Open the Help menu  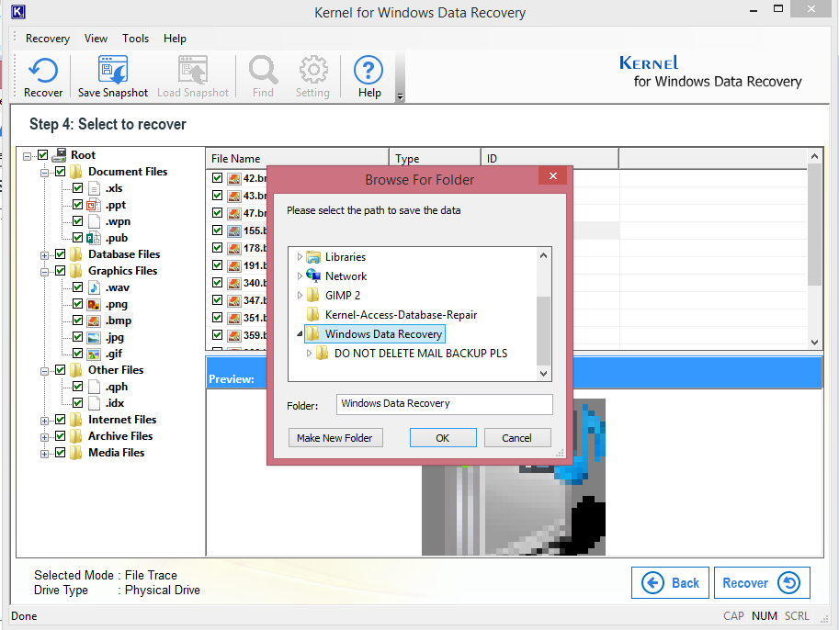click(x=175, y=39)
